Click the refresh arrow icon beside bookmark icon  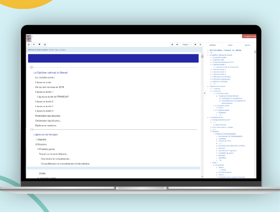pyautogui.click(x=45, y=44)
